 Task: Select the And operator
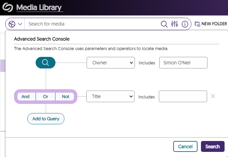(26, 97)
